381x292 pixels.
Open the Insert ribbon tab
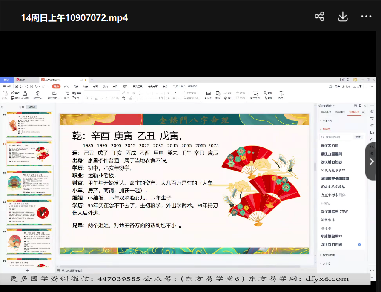point(66,87)
